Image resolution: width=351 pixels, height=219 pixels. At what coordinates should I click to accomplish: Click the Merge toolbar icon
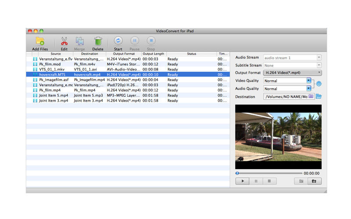coord(79,41)
